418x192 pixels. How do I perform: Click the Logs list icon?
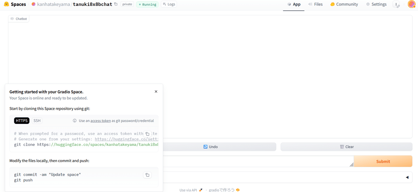164,5
